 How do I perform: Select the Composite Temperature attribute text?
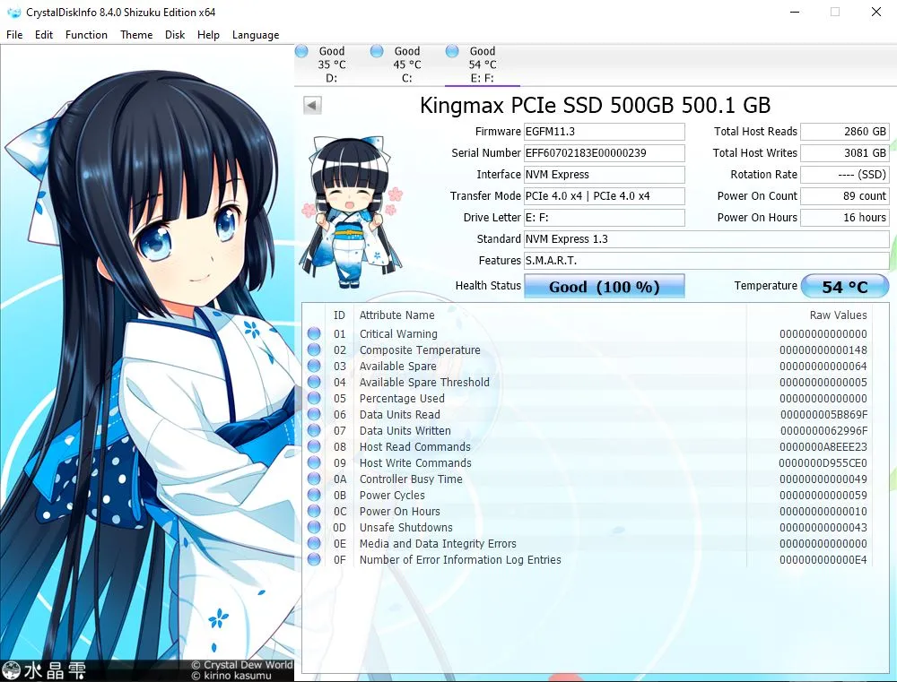(x=420, y=350)
